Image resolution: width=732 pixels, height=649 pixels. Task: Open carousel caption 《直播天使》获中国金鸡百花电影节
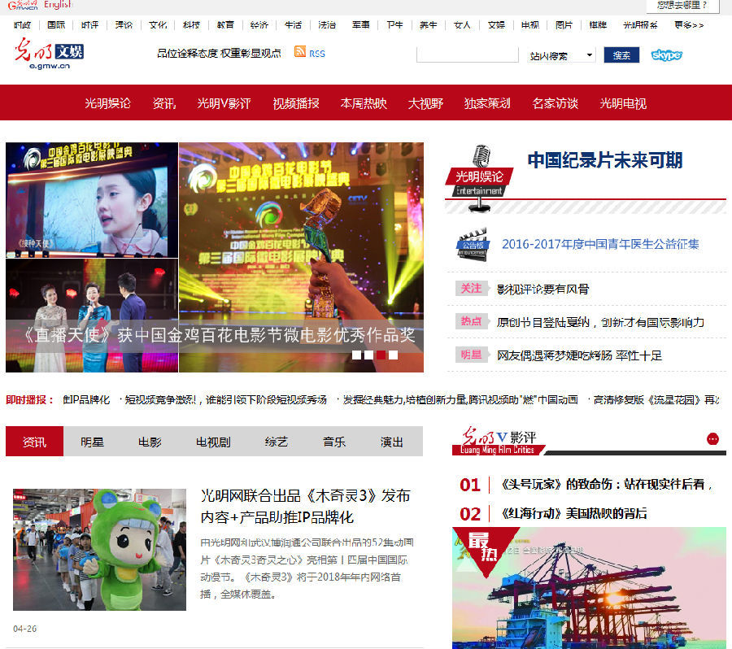(x=219, y=335)
